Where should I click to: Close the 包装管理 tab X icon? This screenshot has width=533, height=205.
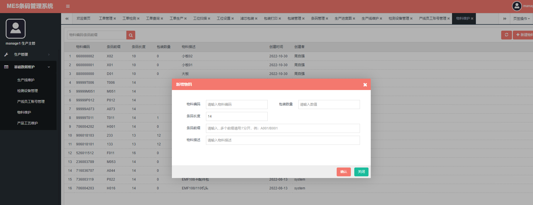point(303,19)
